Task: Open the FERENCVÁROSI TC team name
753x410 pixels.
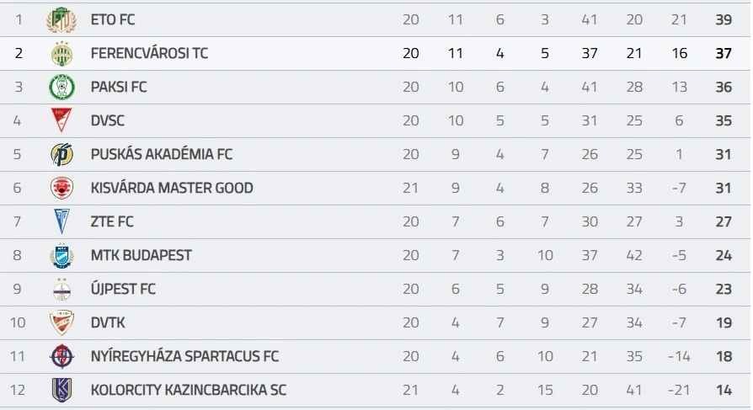Action: 149,53
